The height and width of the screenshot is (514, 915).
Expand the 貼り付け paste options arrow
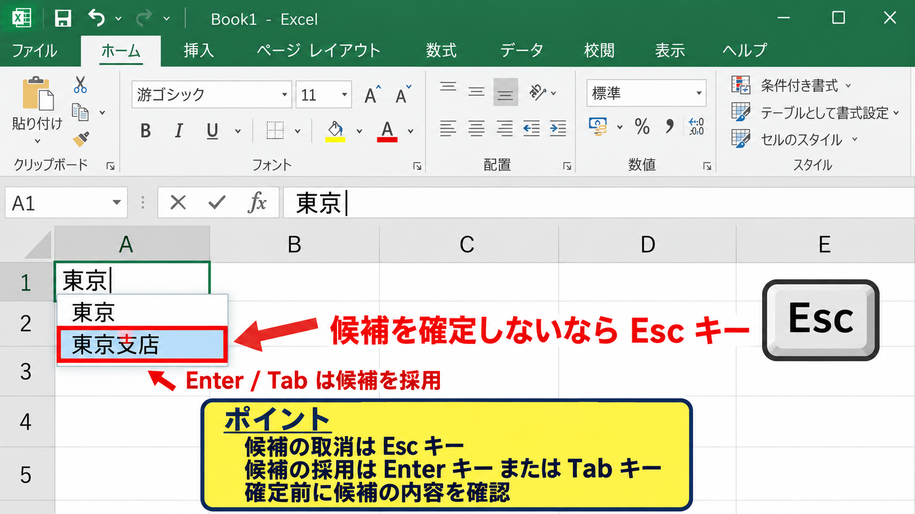[x=37, y=142]
